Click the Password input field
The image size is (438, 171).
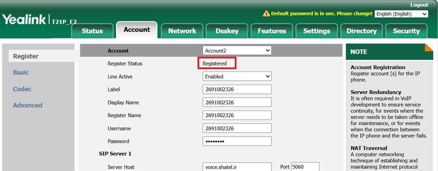coord(237,141)
